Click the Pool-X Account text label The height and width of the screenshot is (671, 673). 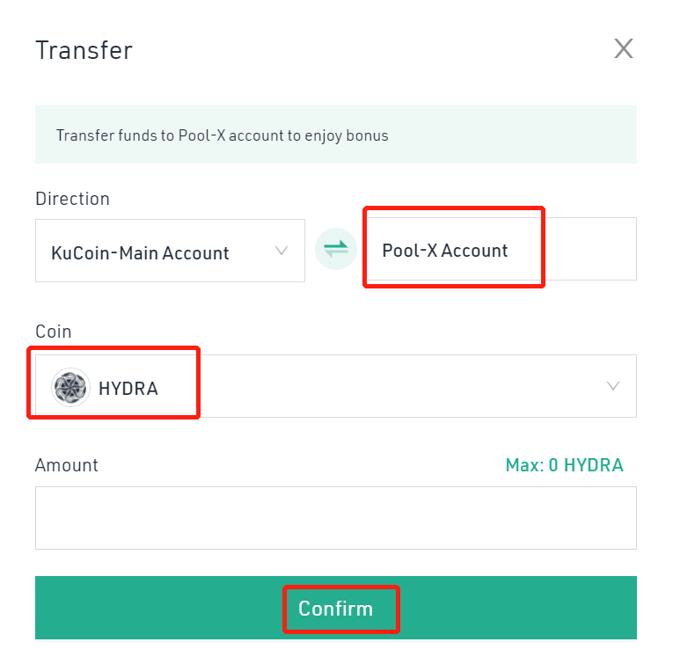(444, 251)
